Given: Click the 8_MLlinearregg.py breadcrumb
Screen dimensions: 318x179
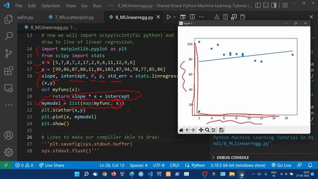Looking at the screenshot, I should click(x=49, y=27).
